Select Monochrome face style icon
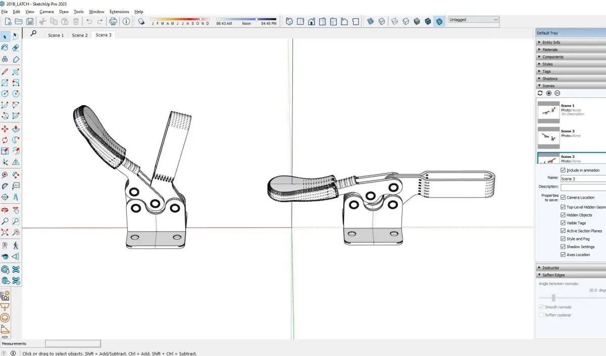 [439, 21]
